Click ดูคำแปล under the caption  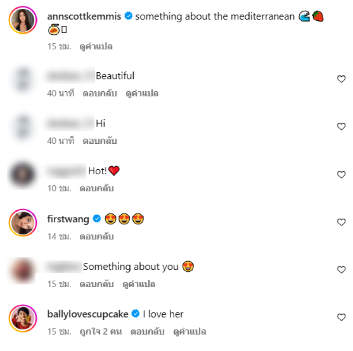(96, 46)
